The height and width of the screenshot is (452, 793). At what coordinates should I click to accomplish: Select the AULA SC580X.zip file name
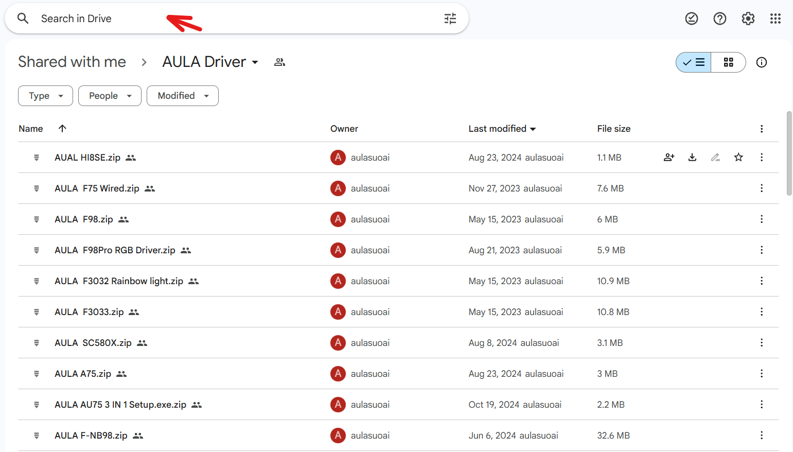[x=93, y=343]
